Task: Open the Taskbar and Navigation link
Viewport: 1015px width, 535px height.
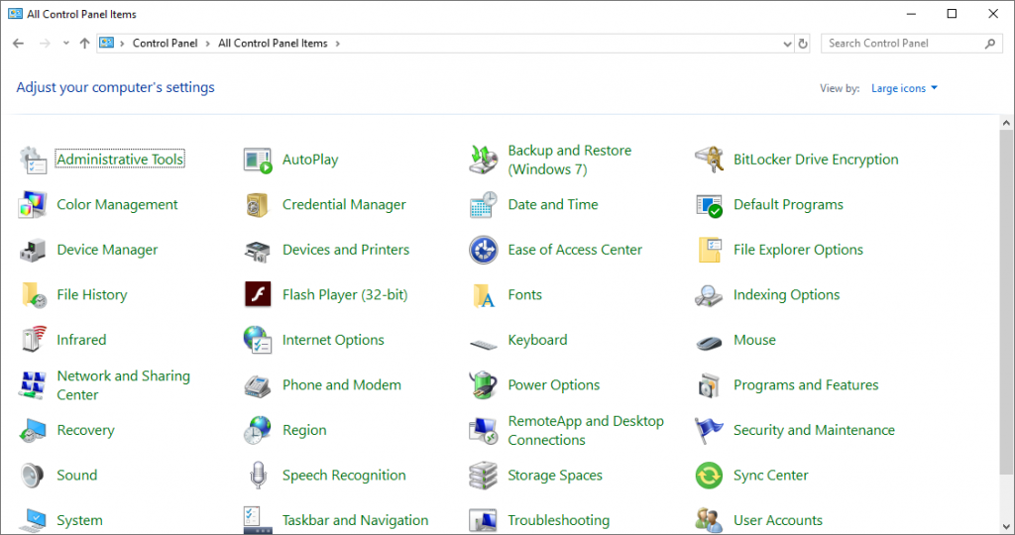Action: (356, 520)
